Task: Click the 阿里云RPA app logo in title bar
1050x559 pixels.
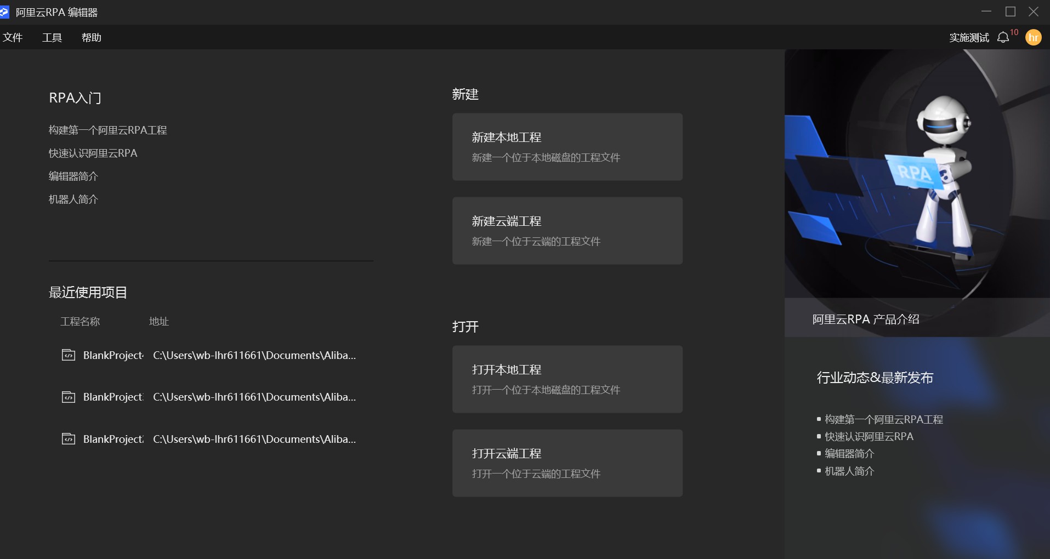Action: (4, 12)
